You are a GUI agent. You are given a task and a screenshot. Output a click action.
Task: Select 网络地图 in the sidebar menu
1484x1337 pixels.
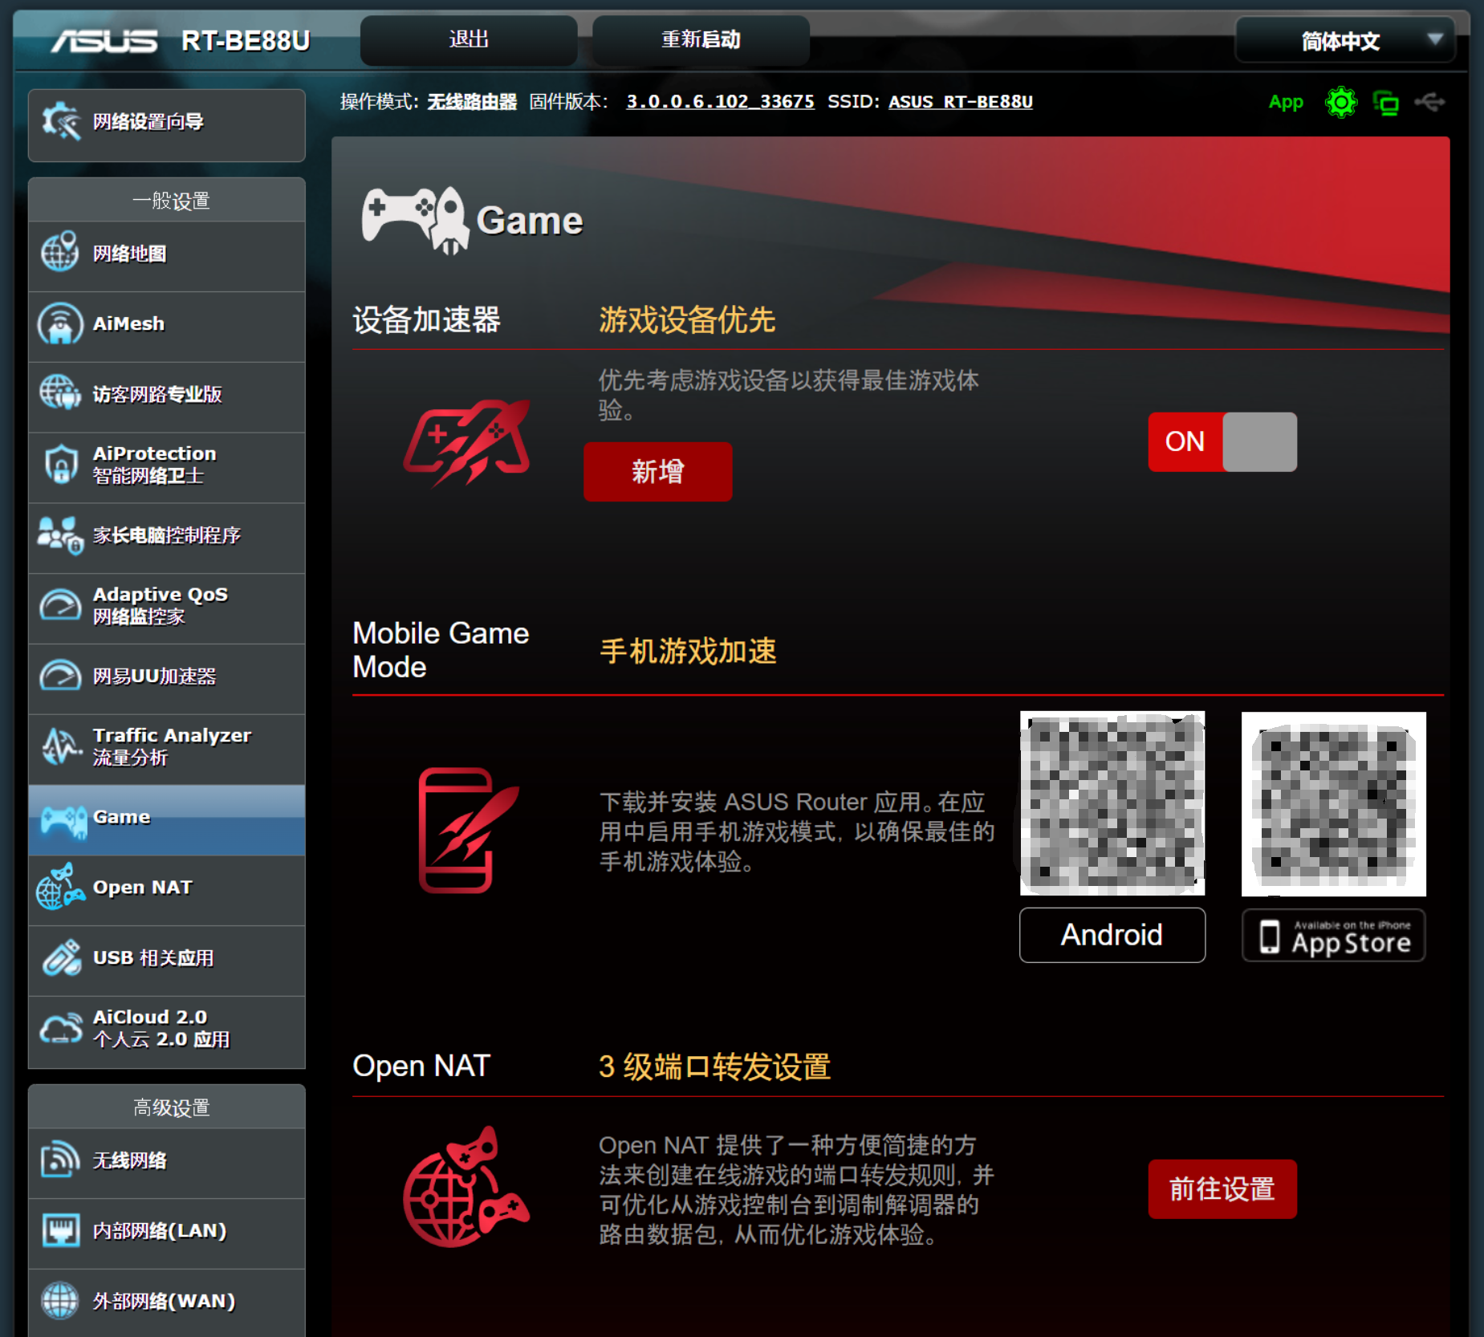[129, 254]
